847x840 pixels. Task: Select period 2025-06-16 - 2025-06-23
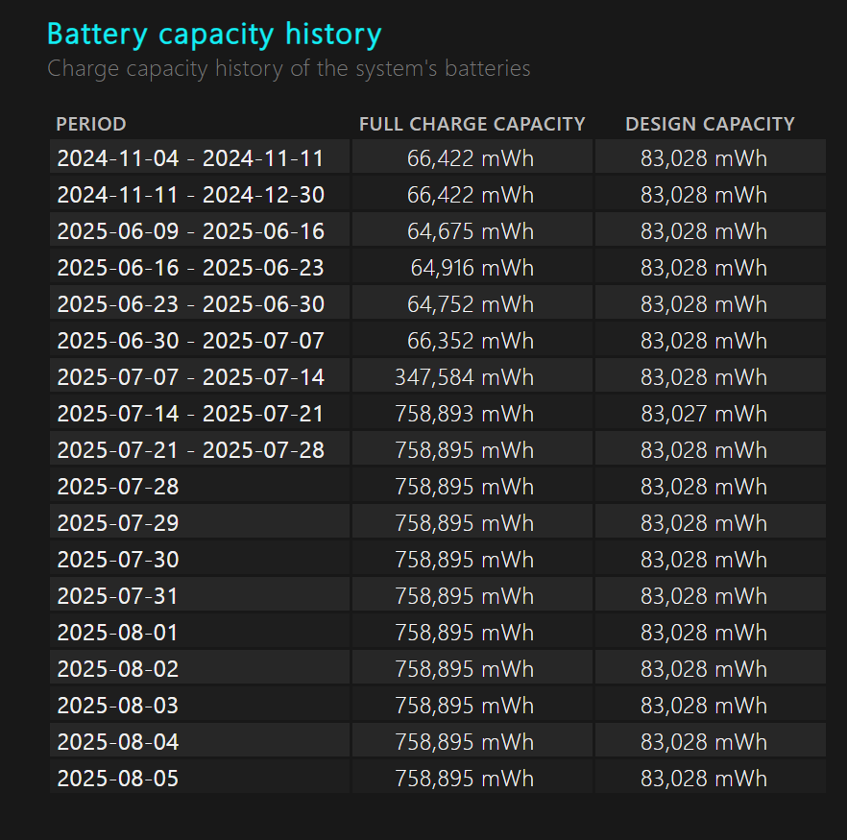pos(190,268)
